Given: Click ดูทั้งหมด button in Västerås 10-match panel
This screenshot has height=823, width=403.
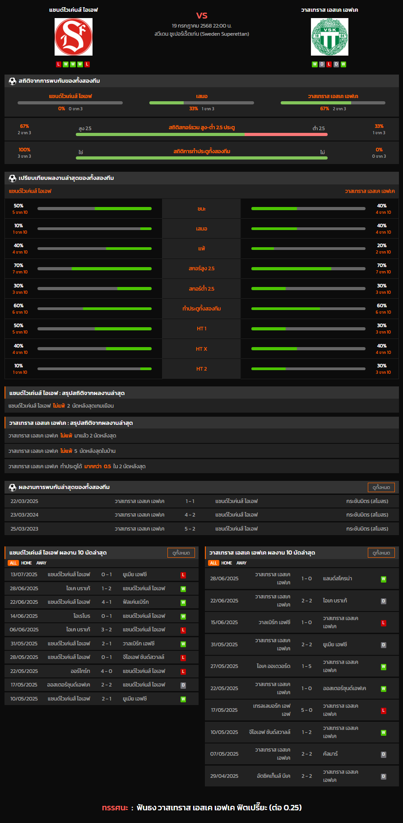Looking at the screenshot, I should 381,553.
